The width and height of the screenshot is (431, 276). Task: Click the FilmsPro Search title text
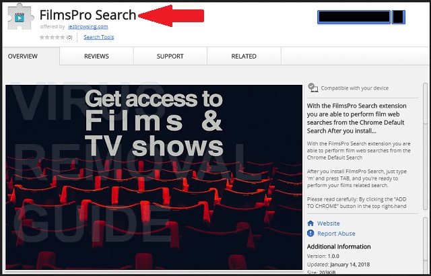click(x=88, y=15)
